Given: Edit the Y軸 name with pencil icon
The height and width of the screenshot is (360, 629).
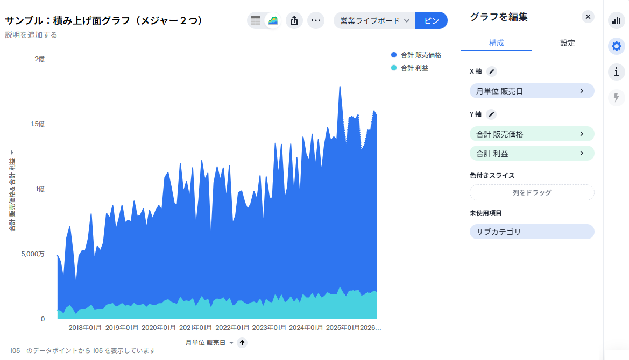Looking at the screenshot, I should [491, 114].
